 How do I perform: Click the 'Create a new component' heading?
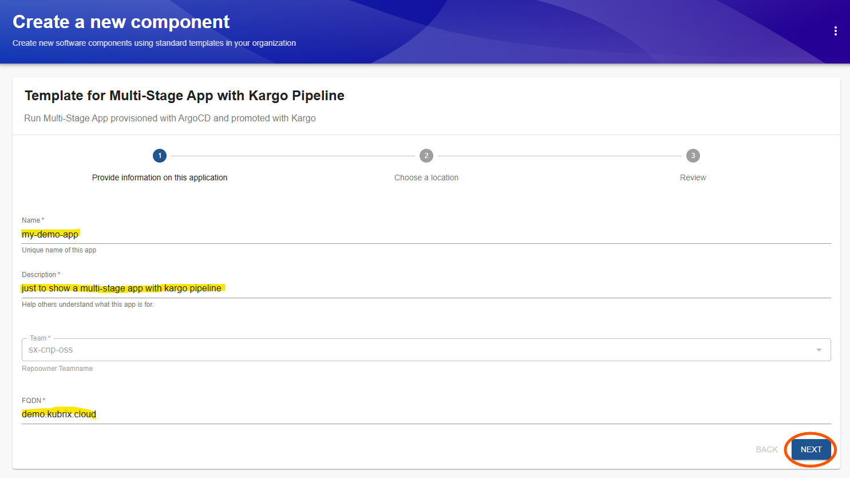pyautogui.click(x=121, y=22)
